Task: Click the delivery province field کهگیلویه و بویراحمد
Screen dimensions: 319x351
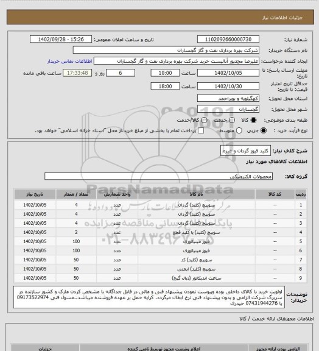Action: pos(228,98)
